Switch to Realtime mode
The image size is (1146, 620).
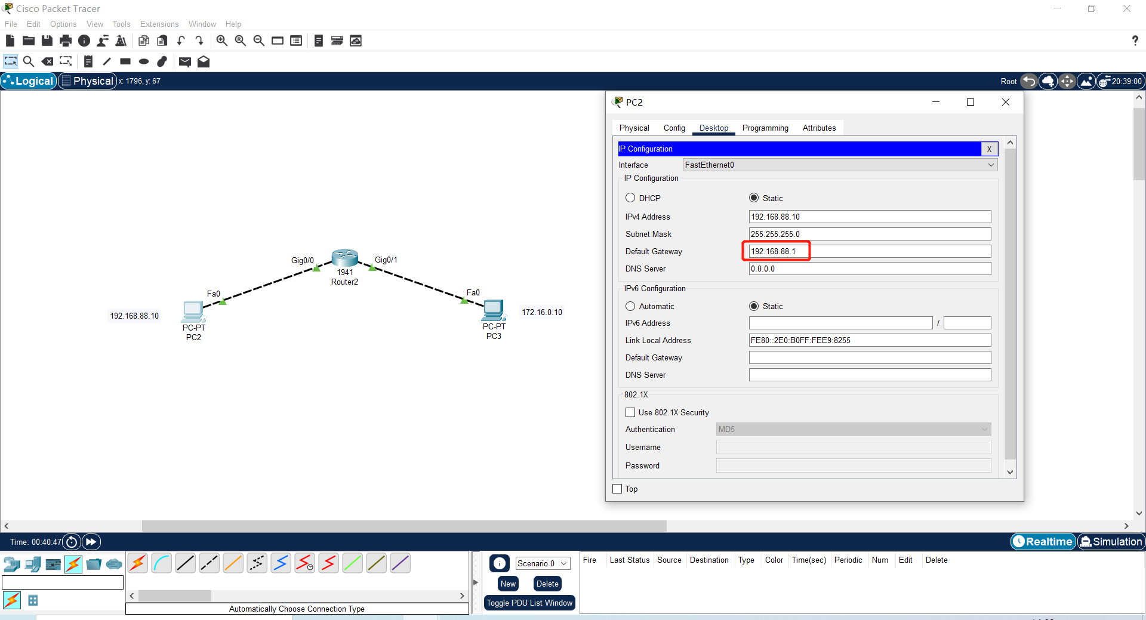pyautogui.click(x=1043, y=542)
